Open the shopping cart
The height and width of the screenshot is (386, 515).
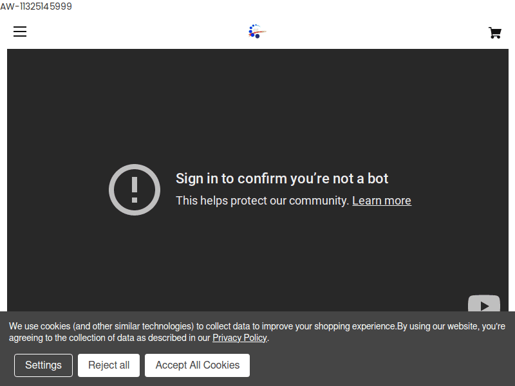click(494, 33)
